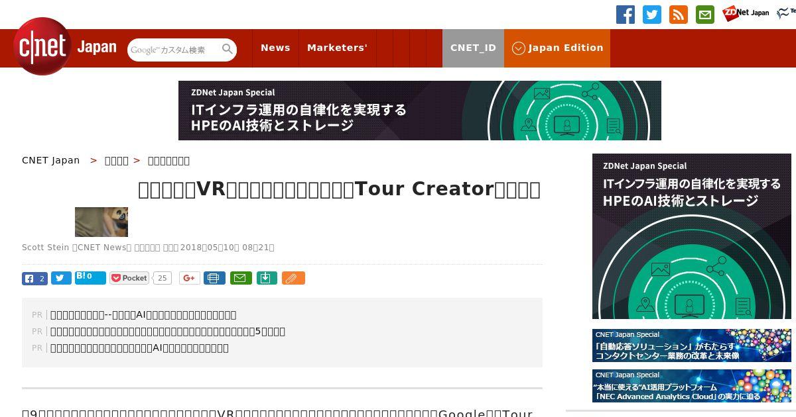Viewport: 796px width, 417px height.
Task: Click the magnifier search icon
Action: (228, 50)
